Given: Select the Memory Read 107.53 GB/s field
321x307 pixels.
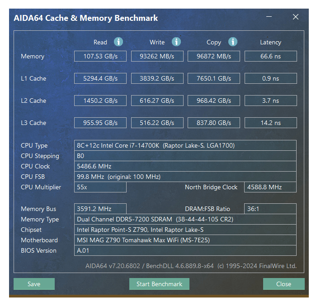Looking at the screenshot, I should tap(100, 56).
